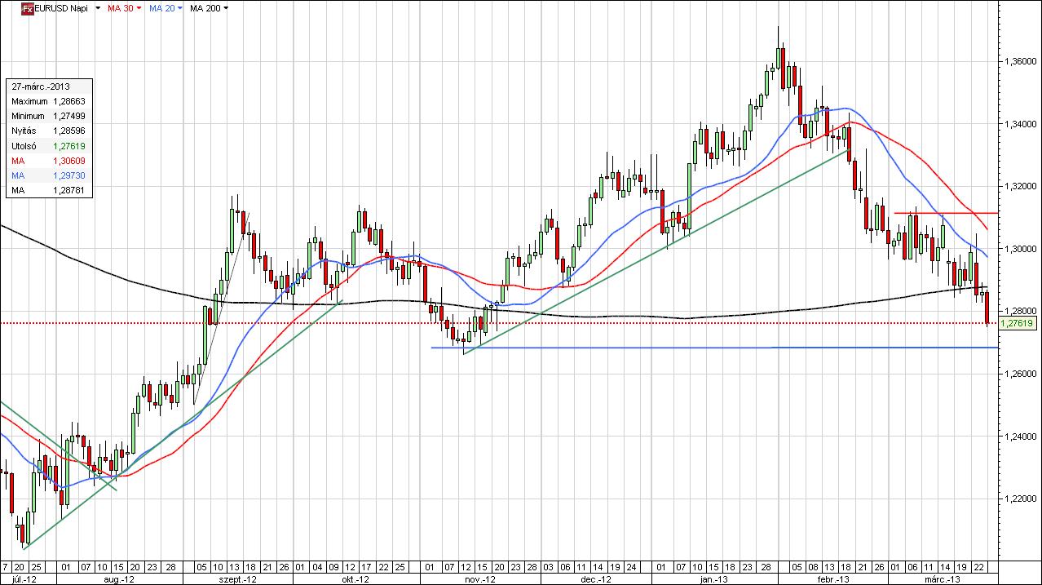Viewport: 1042px width, 585px height.
Task: Click the 1,28000 price axis label
Action: coord(1020,311)
